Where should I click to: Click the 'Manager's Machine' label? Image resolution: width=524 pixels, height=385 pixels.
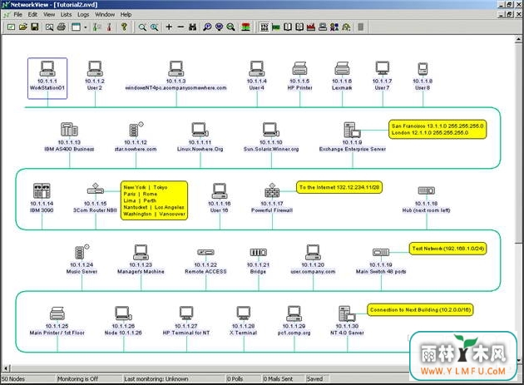pos(141,272)
